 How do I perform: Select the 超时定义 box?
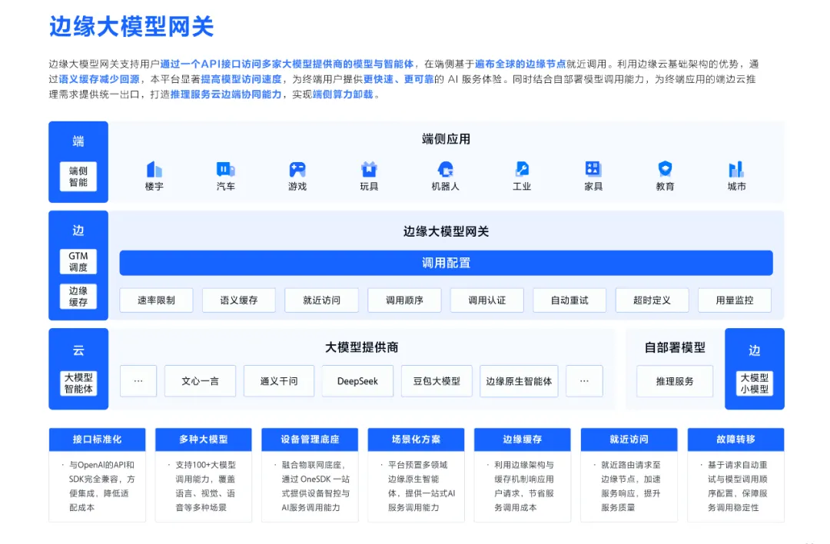point(652,300)
